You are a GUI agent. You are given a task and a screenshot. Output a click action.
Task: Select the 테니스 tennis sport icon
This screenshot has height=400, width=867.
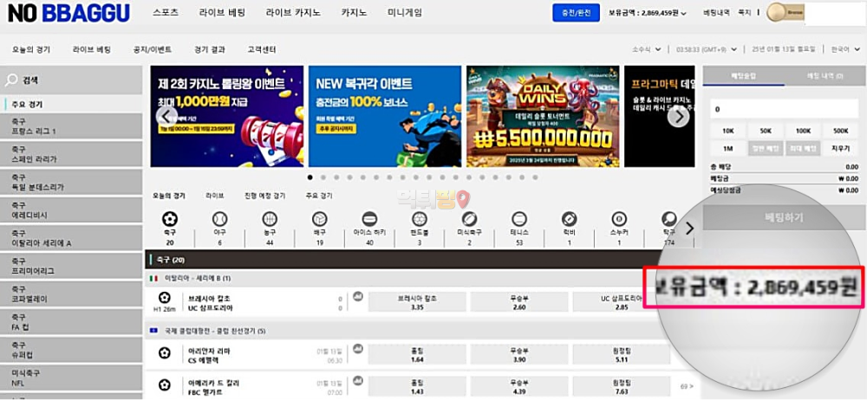click(519, 219)
